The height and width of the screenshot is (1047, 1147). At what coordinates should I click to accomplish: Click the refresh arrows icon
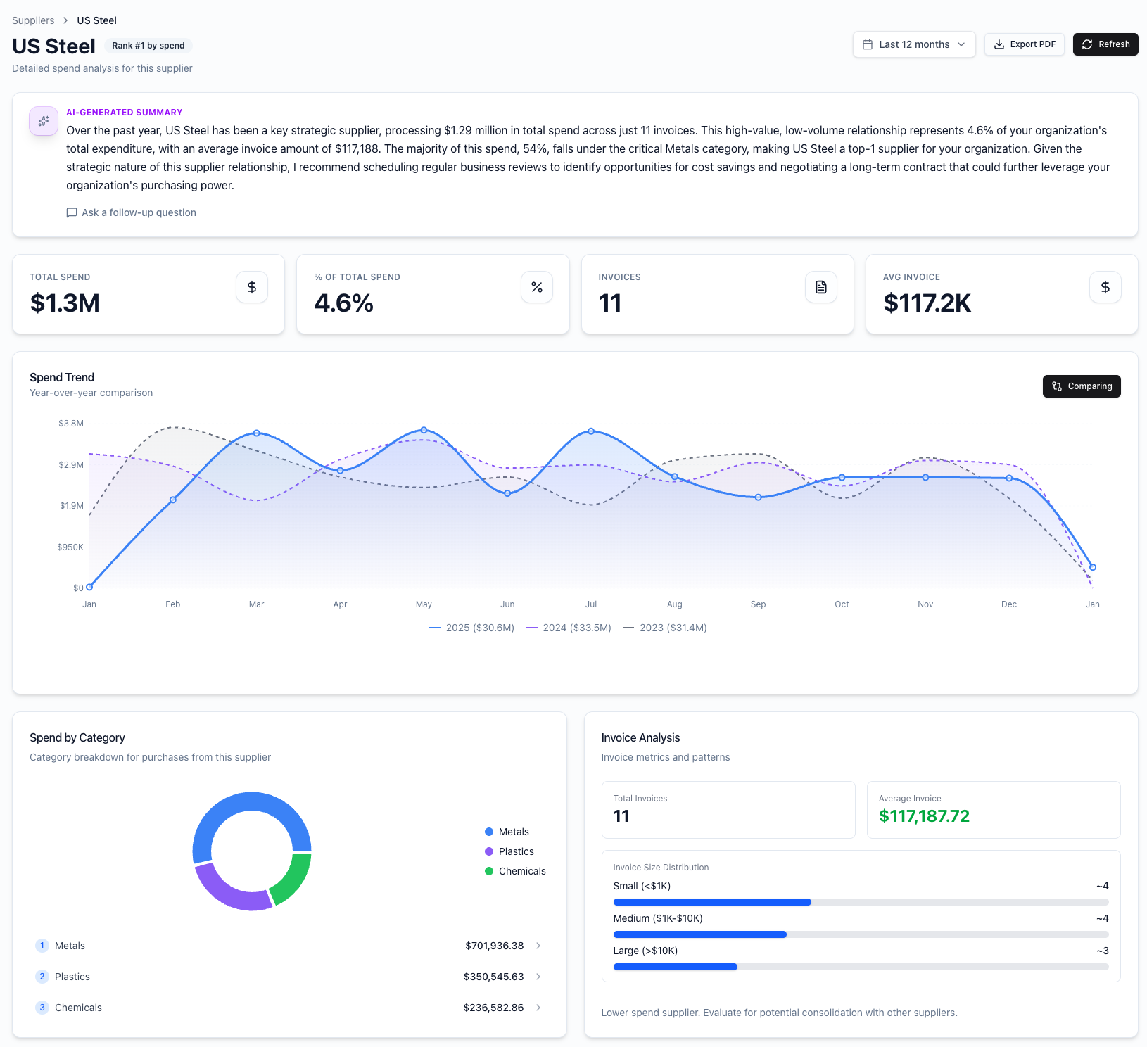(x=1087, y=44)
